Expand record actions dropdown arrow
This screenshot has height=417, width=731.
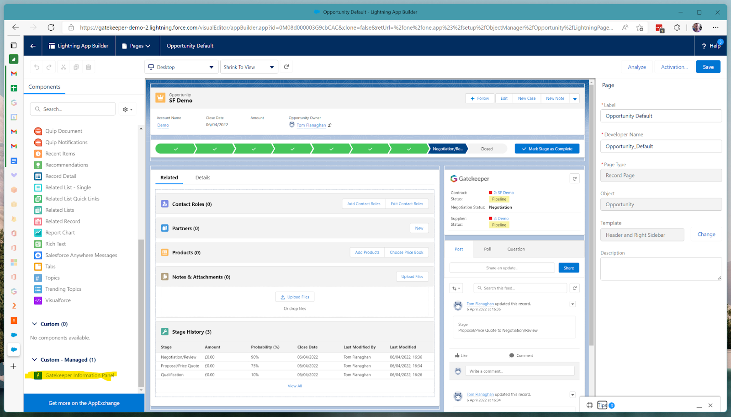pyautogui.click(x=575, y=98)
